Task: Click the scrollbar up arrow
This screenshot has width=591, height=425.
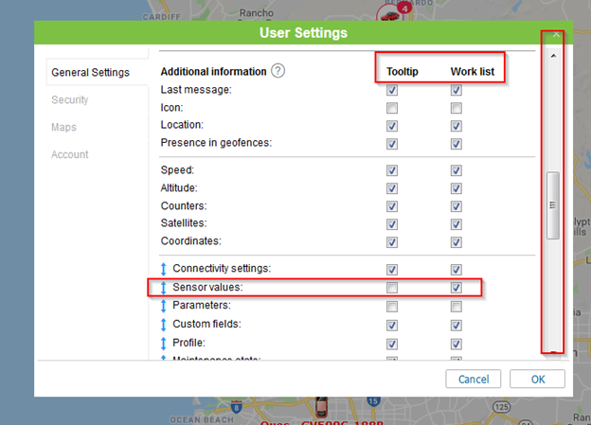Action: 553,56
